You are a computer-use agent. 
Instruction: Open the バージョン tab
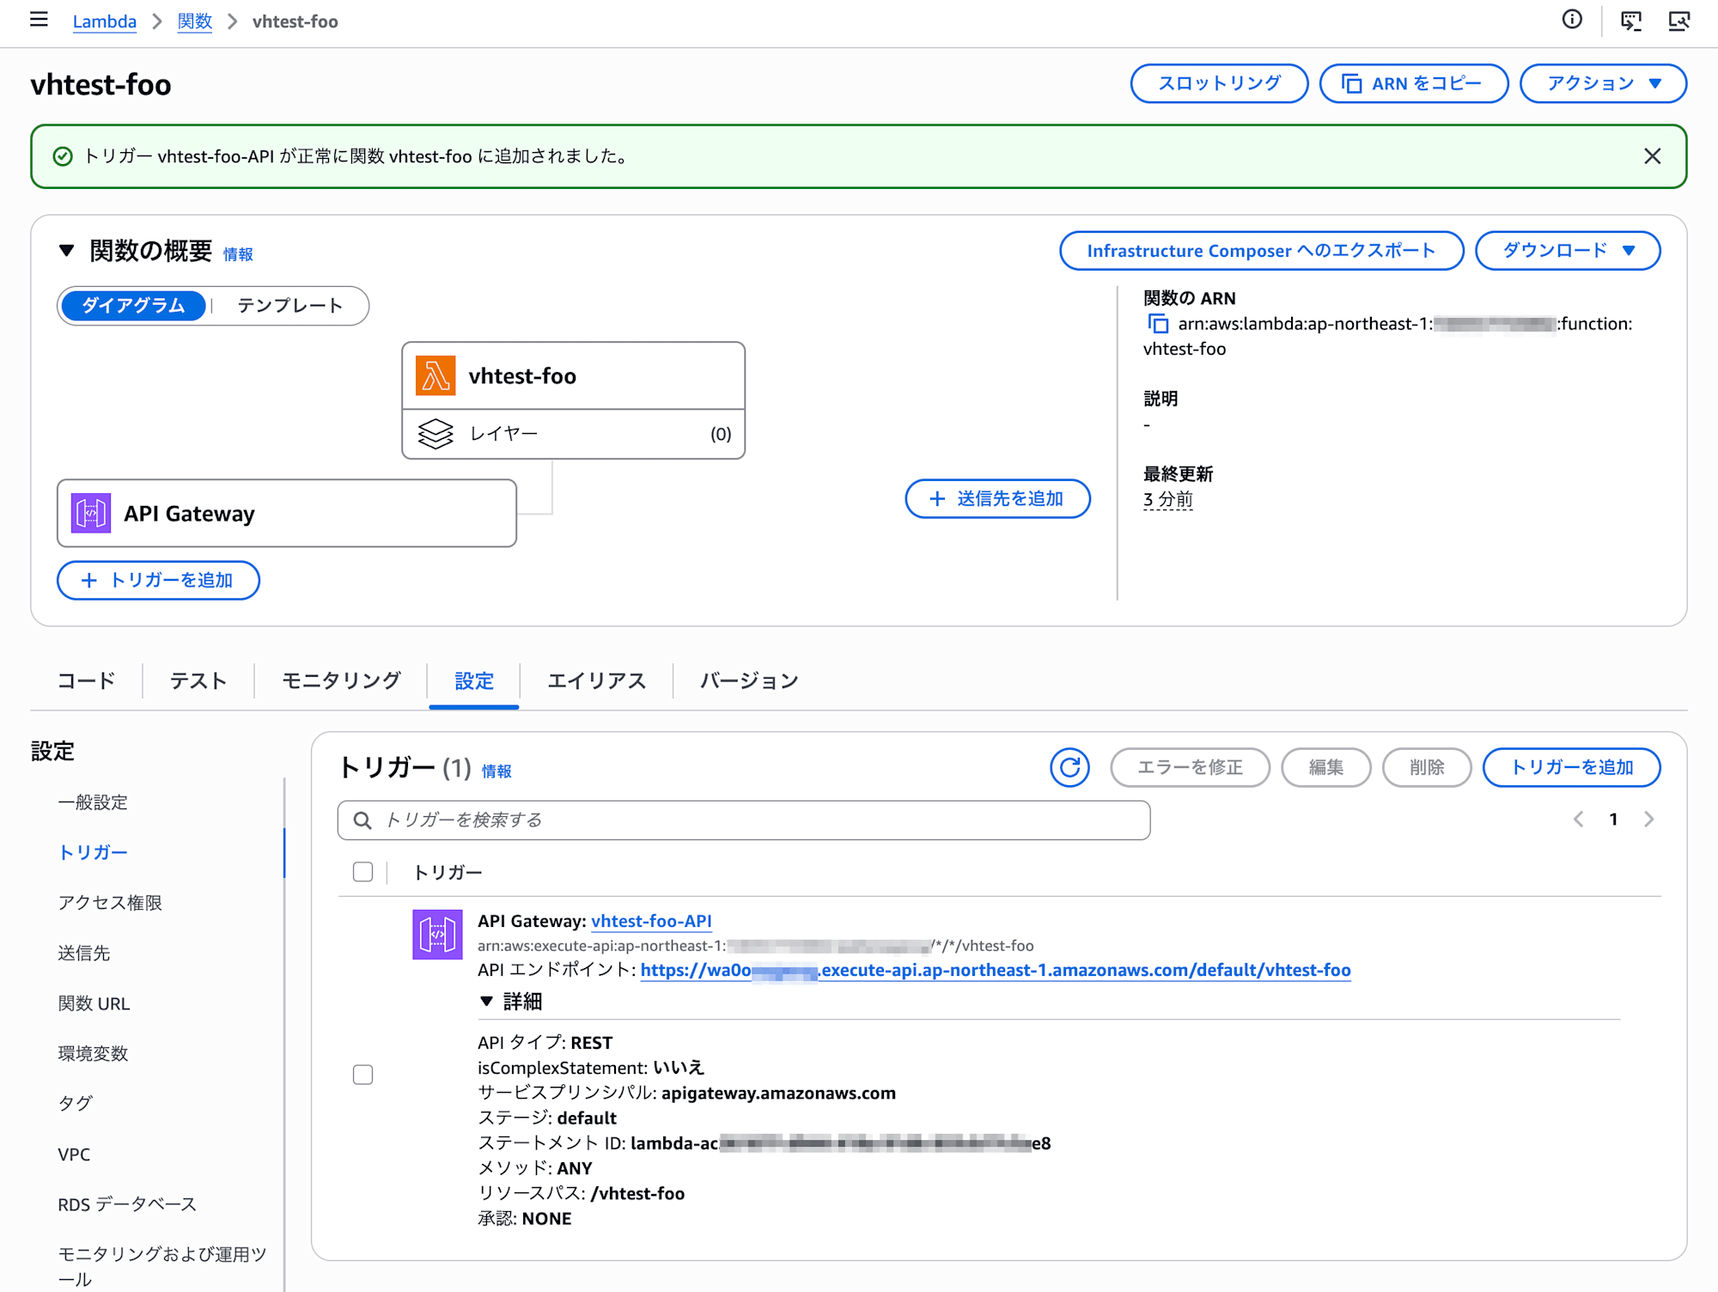pyautogui.click(x=749, y=681)
